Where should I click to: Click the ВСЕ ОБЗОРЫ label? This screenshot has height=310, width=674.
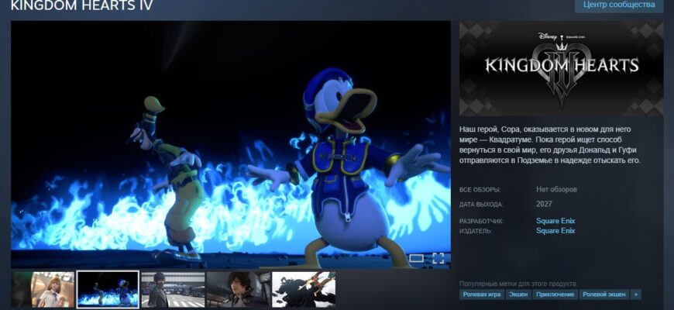pos(480,190)
